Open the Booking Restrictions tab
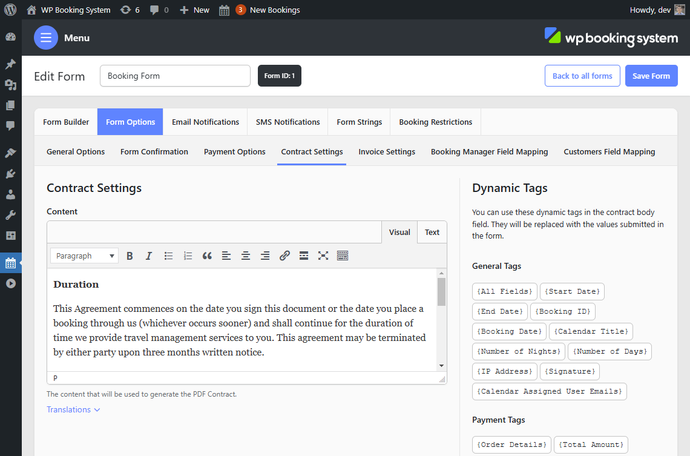690x456 pixels. coord(436,122)
